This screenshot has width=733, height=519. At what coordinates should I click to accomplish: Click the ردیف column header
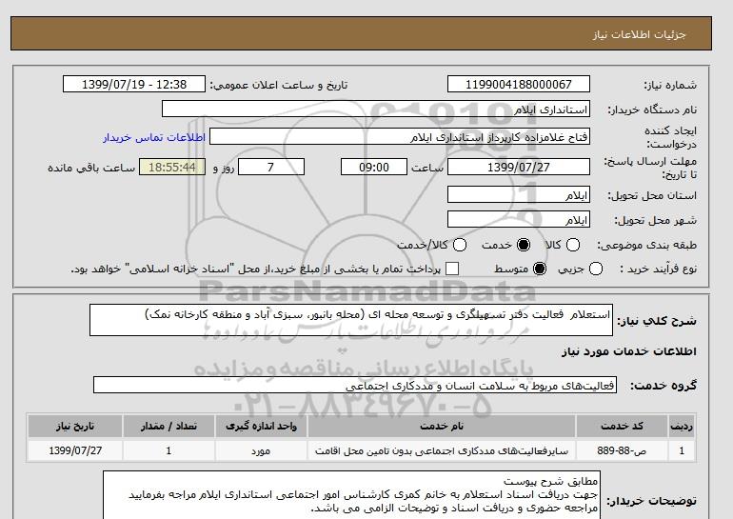tap(682, 427)
